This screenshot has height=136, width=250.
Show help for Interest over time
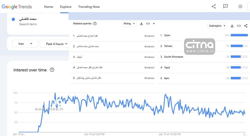tap(52, 70)
